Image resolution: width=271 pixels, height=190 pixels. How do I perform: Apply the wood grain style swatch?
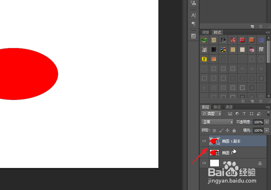pos(233,50)
